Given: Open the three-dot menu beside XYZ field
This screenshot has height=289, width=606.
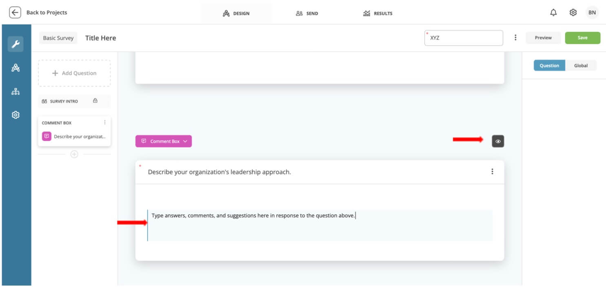Looking at the screenshot, I should 515,37.
